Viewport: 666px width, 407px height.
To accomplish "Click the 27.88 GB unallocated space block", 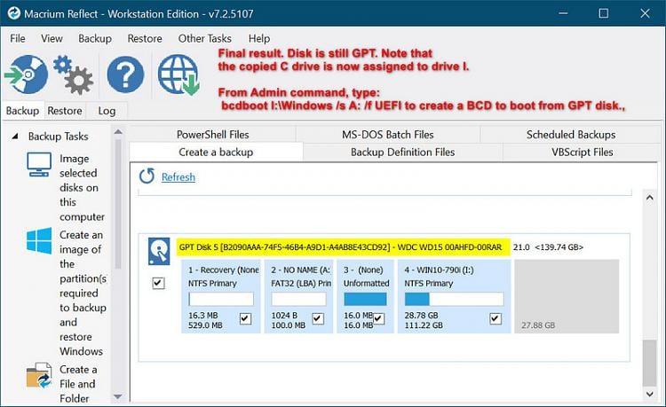I will coord(567,296).
